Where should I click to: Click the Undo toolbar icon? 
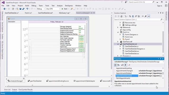coord(27,9)
